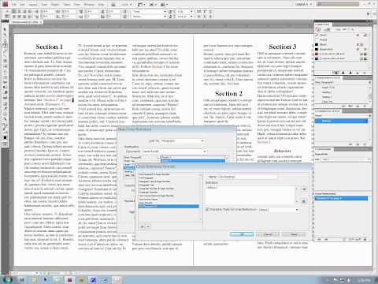Viewport: 378px width, 284px height.
Task: Click Cancel in Cross-Reference Formats dialog
Action: coord(268,234)
